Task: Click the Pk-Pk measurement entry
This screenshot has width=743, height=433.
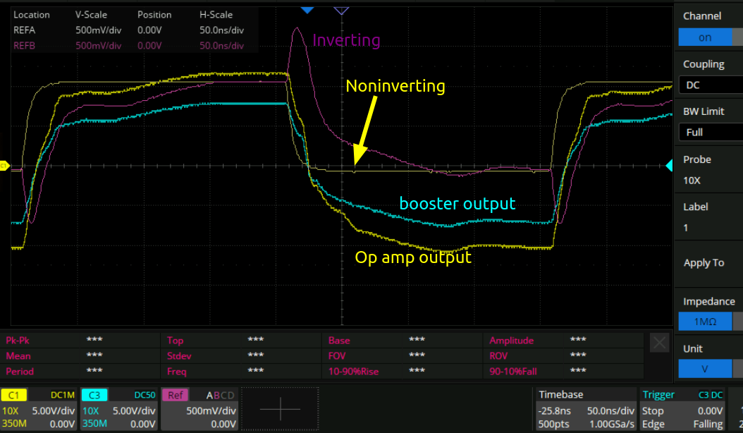Action: point(19,340)
